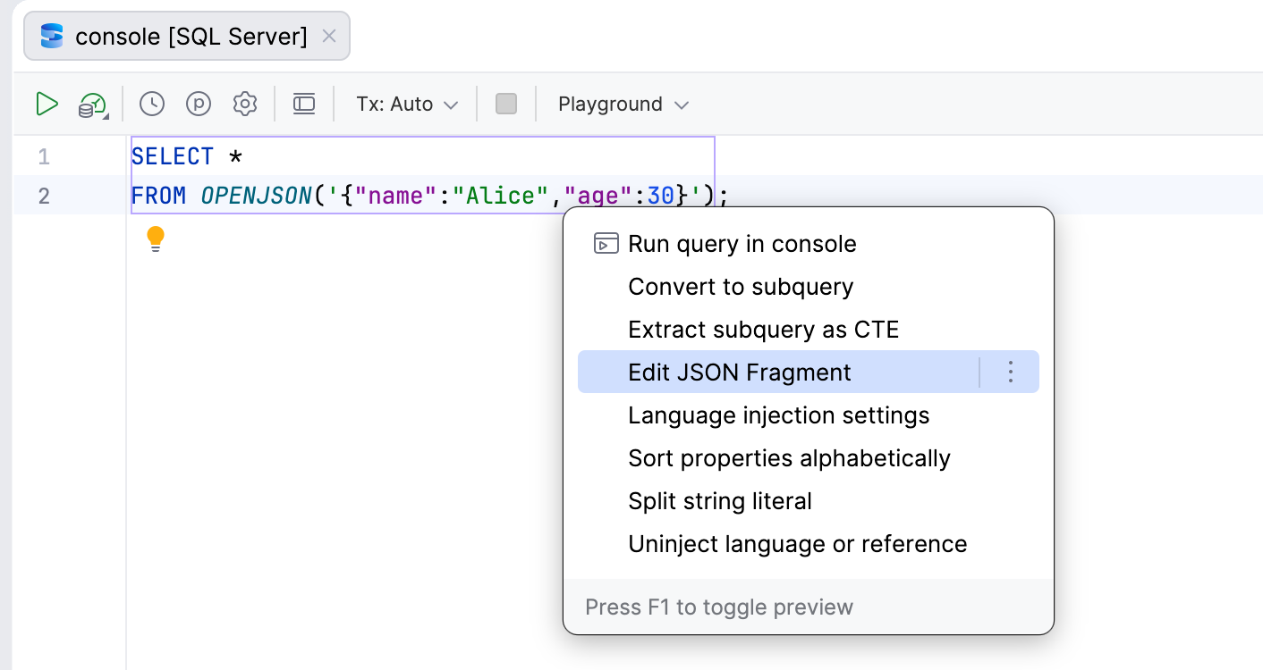The image size is (1263, 670).
Task: Click the "Alice" string value
Action: pos(499,196)
